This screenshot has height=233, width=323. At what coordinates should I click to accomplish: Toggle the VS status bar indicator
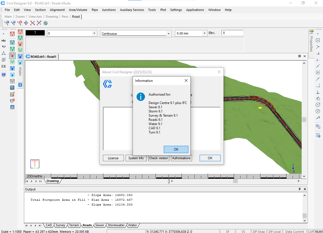point(243,231)
